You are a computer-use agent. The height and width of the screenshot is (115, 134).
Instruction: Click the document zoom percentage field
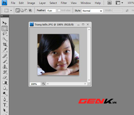pyautogui.click(x=35, y=84)
